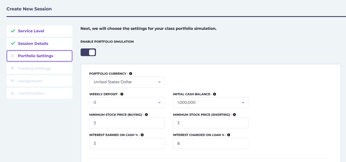Click the Interest Charged on Loan info icon
Screen dimensions: 346x162
tap(228, 135)
